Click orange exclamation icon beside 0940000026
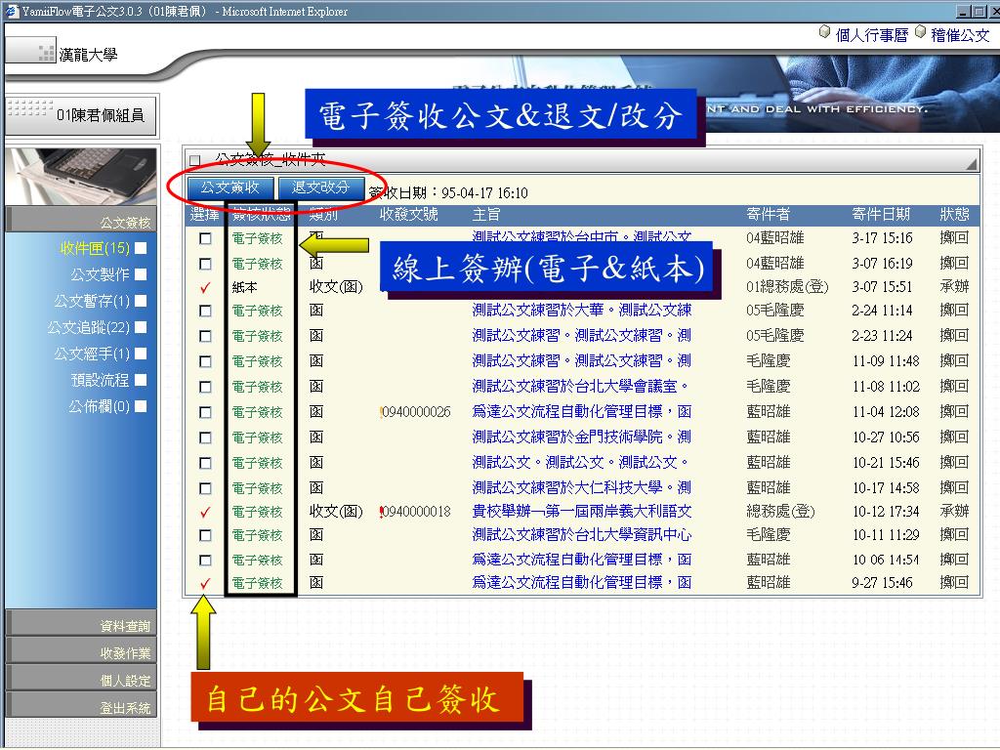The height and width of the screenshot is (750, 1000). pos(382,412)
